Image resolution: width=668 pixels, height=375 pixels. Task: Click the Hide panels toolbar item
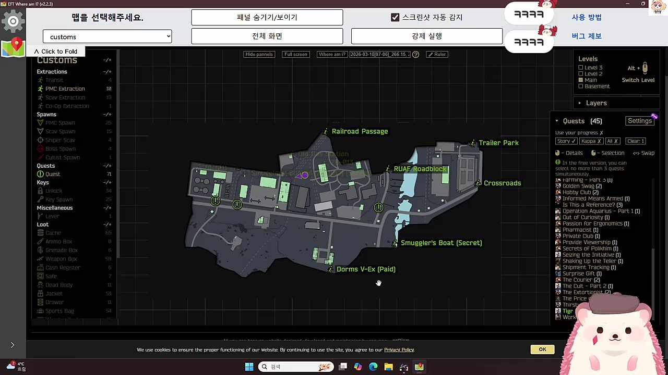pyautogui.click(x=259, y=54)
